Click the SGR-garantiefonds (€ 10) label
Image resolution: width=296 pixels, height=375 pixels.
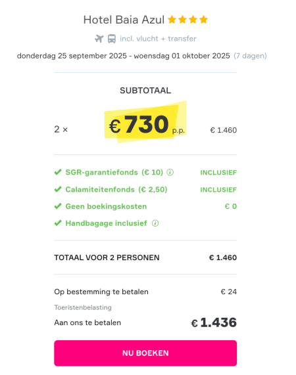pos(114,172)
